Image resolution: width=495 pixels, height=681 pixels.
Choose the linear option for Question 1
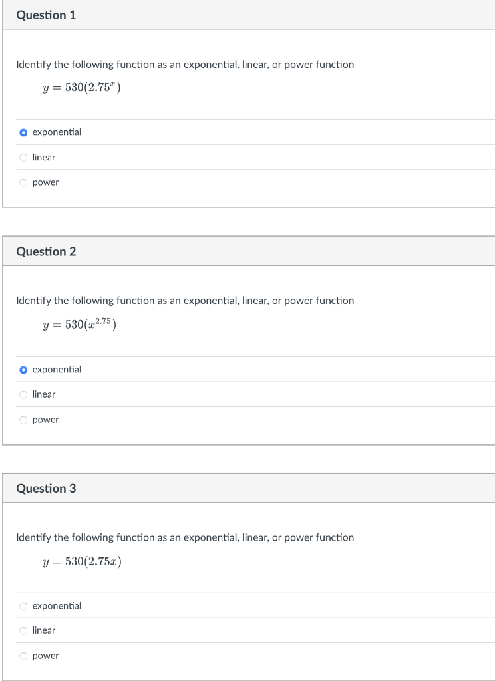point(23,158)
